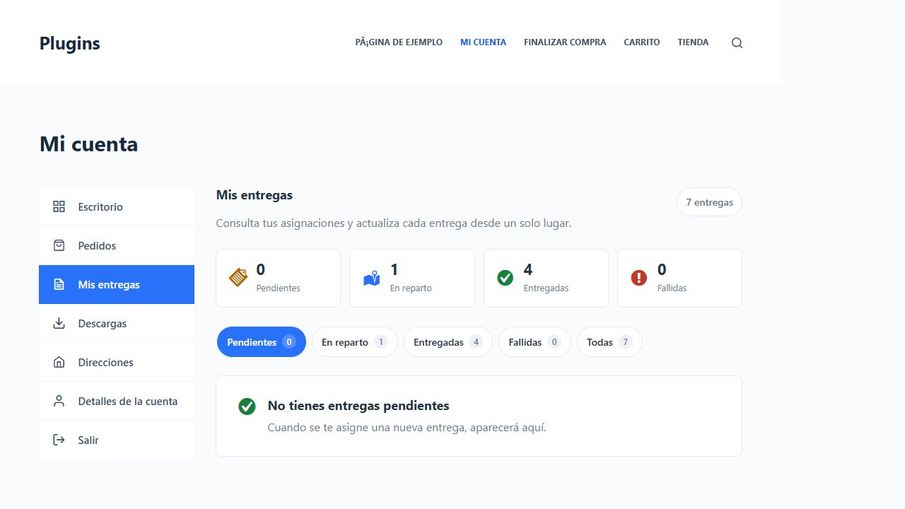
Task: Open the Carrito menu item
Action: 642,42
